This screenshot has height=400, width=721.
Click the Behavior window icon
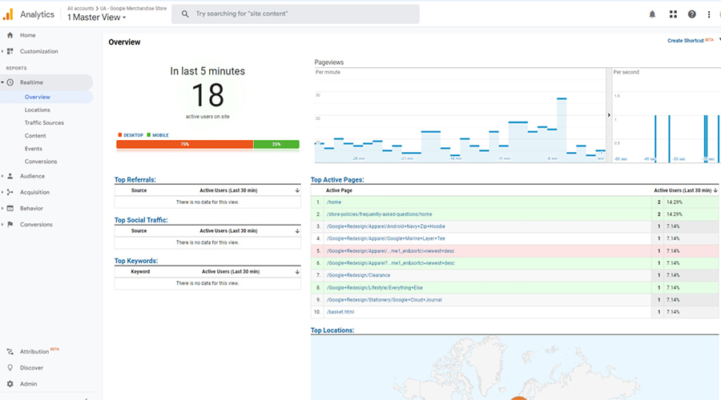(10, 208)
